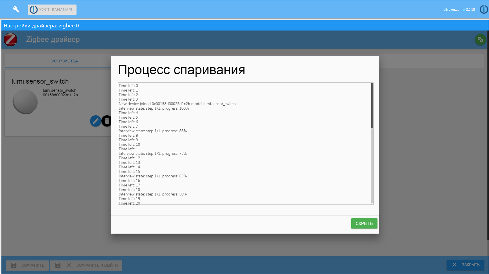This screenshot has width=489, height=274.
Task: Select host BANANAPI button
Action: [x=52, y=10]
